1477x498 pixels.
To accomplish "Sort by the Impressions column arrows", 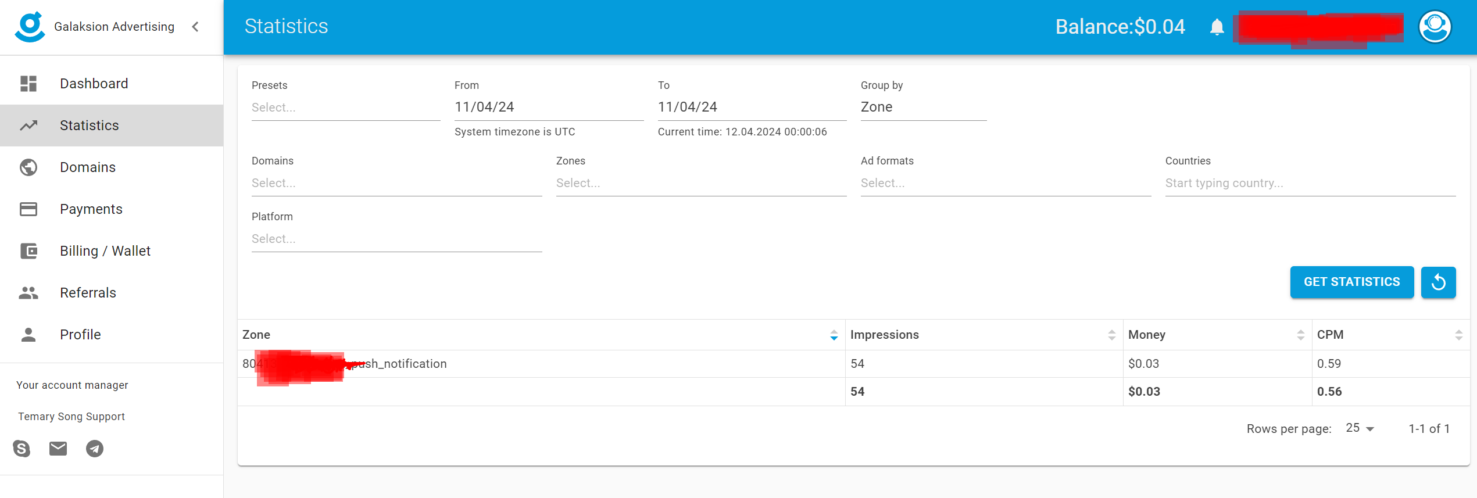I will 1112,335.
